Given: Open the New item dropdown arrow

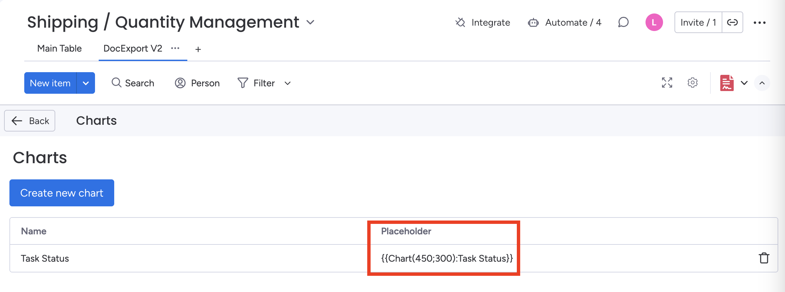Looking at the screenshot, I should [86, 83].
